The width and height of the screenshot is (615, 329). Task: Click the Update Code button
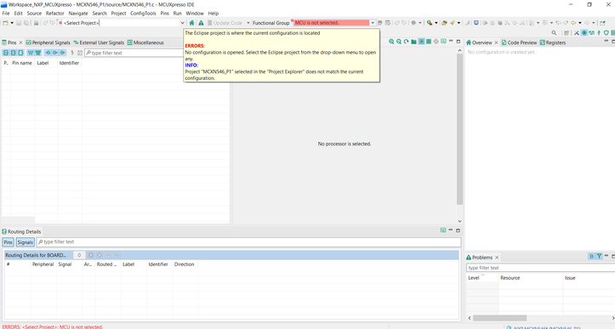(x=225, y=23)
